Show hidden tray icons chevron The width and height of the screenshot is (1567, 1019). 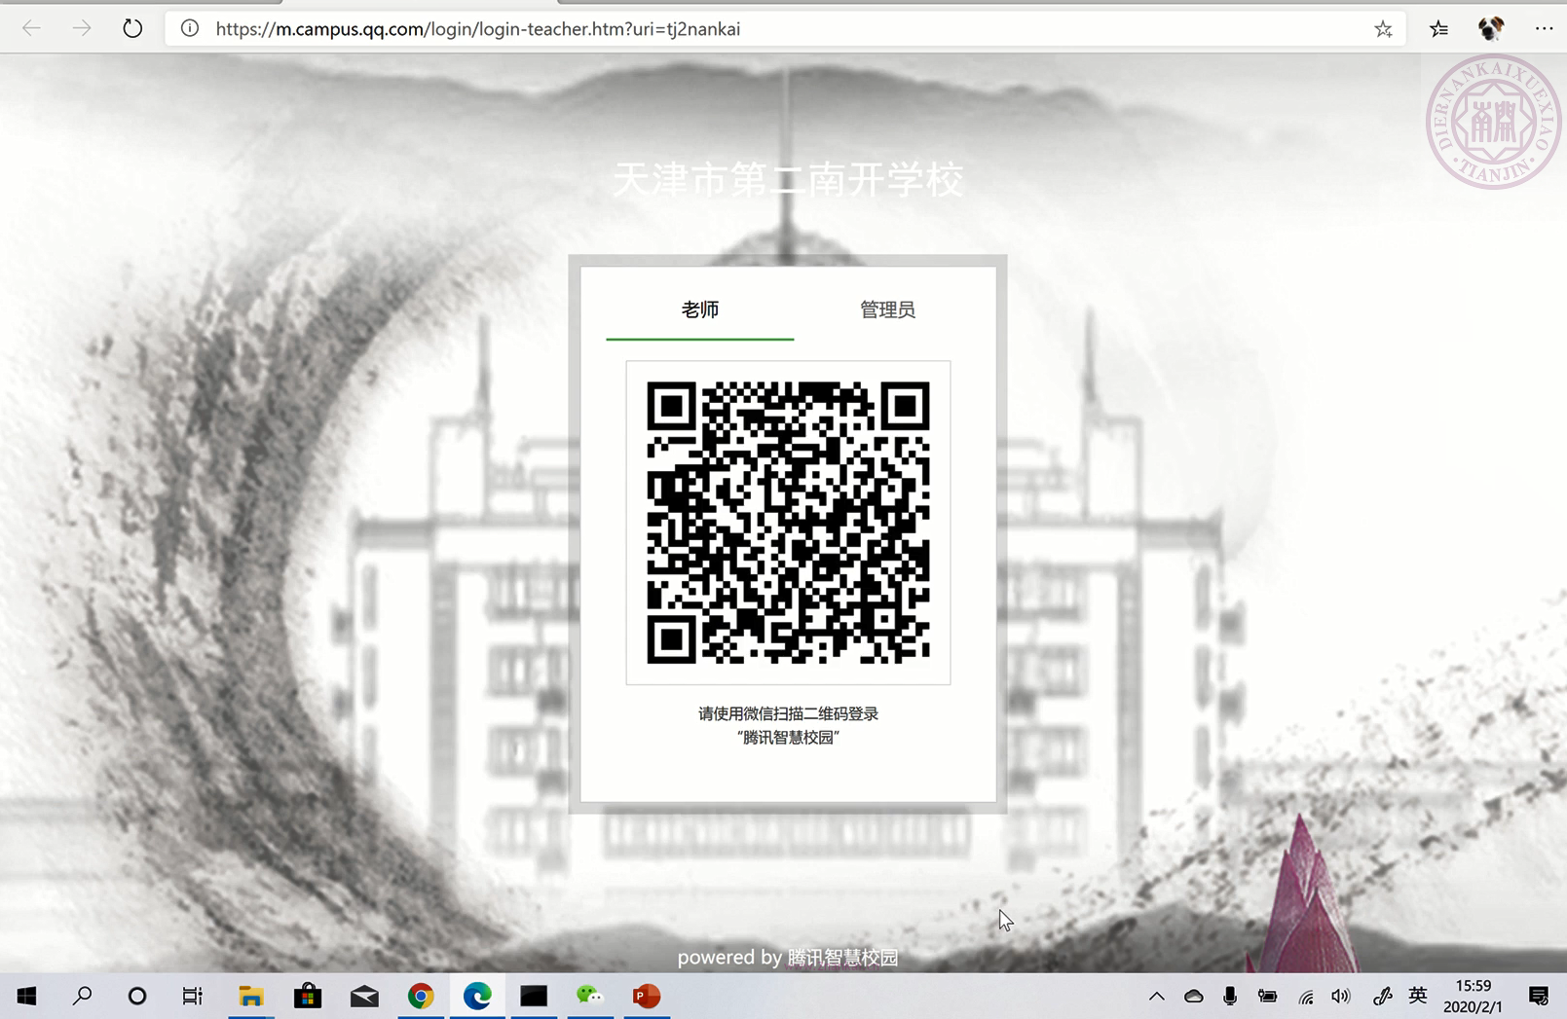tap(1156, 996)
